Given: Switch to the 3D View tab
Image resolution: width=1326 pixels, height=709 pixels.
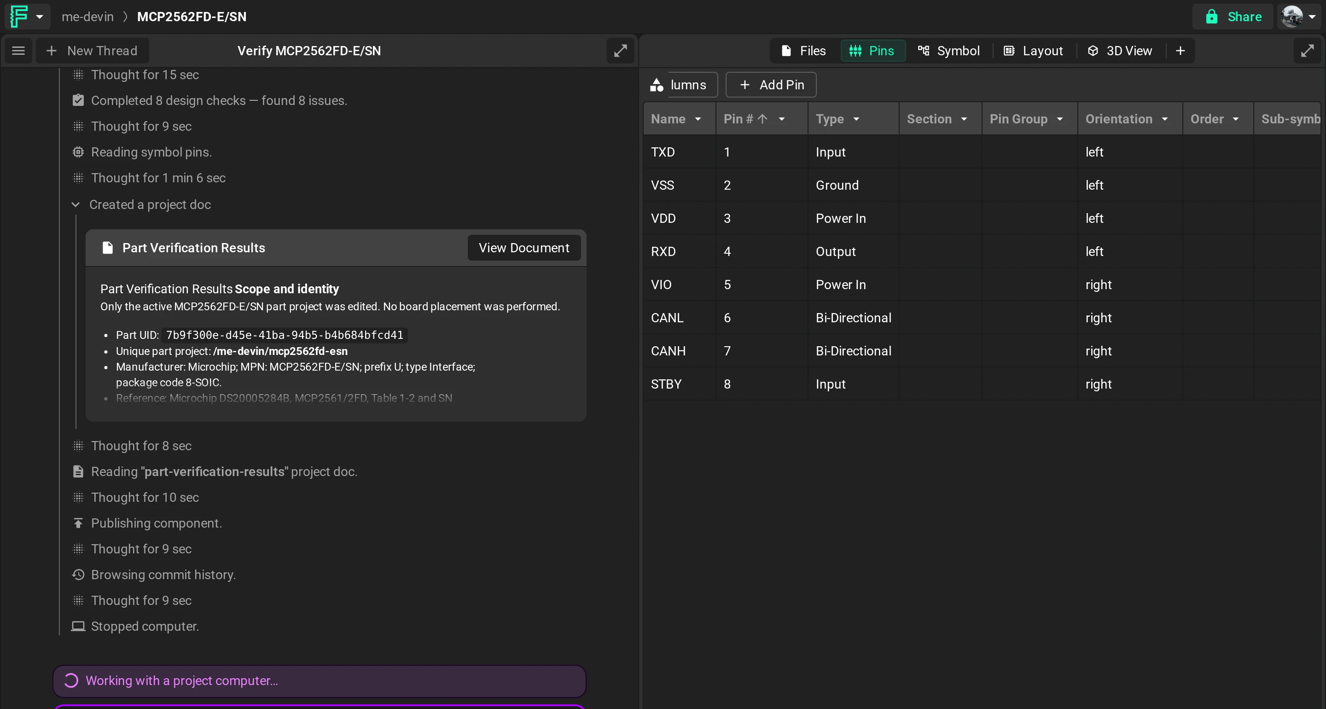Looking at the screenshot, I should pos(1120,51).
